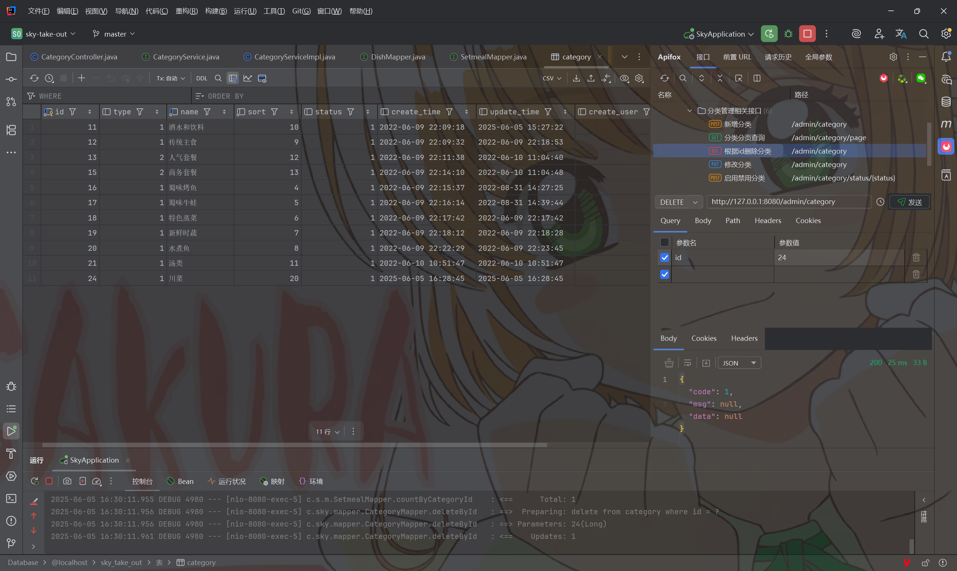Open the Maven tool window

pos(946,124)
